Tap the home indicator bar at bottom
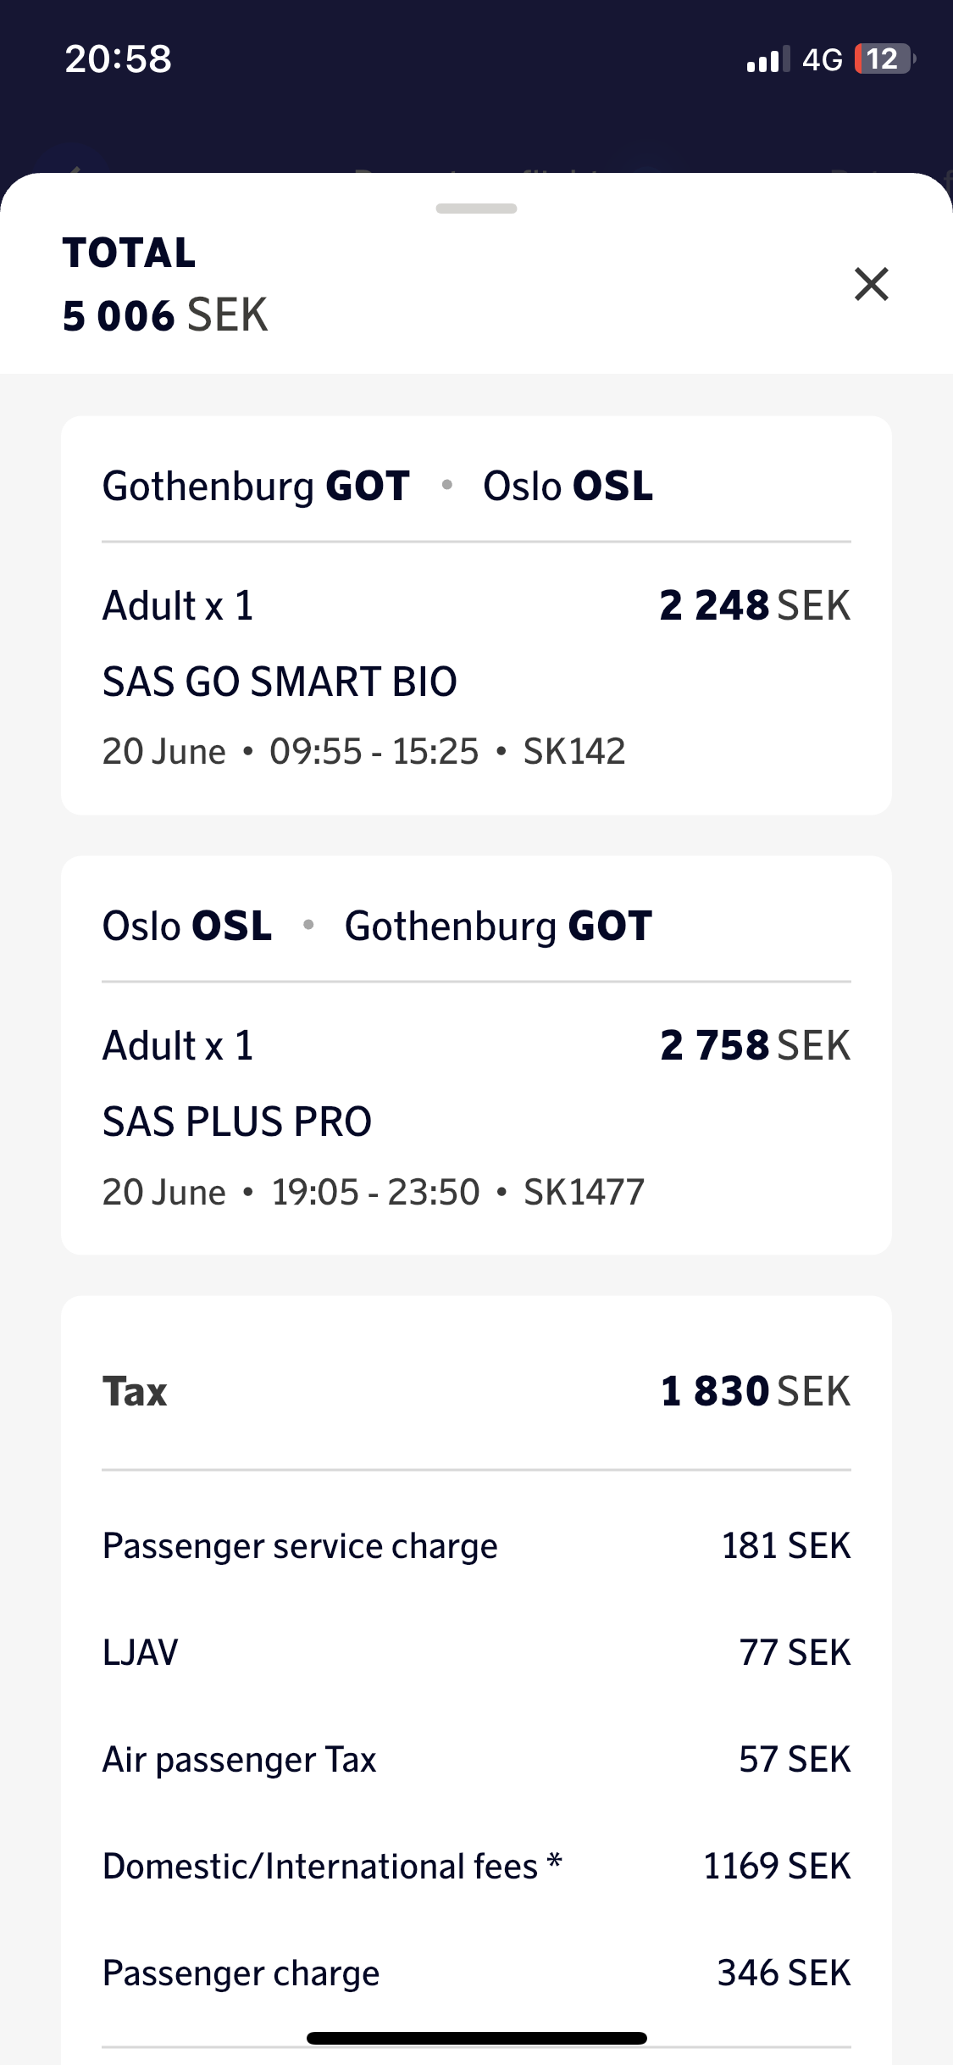Image resolution: width=953 pixels, height=2065 pixels. (476, 2038)
